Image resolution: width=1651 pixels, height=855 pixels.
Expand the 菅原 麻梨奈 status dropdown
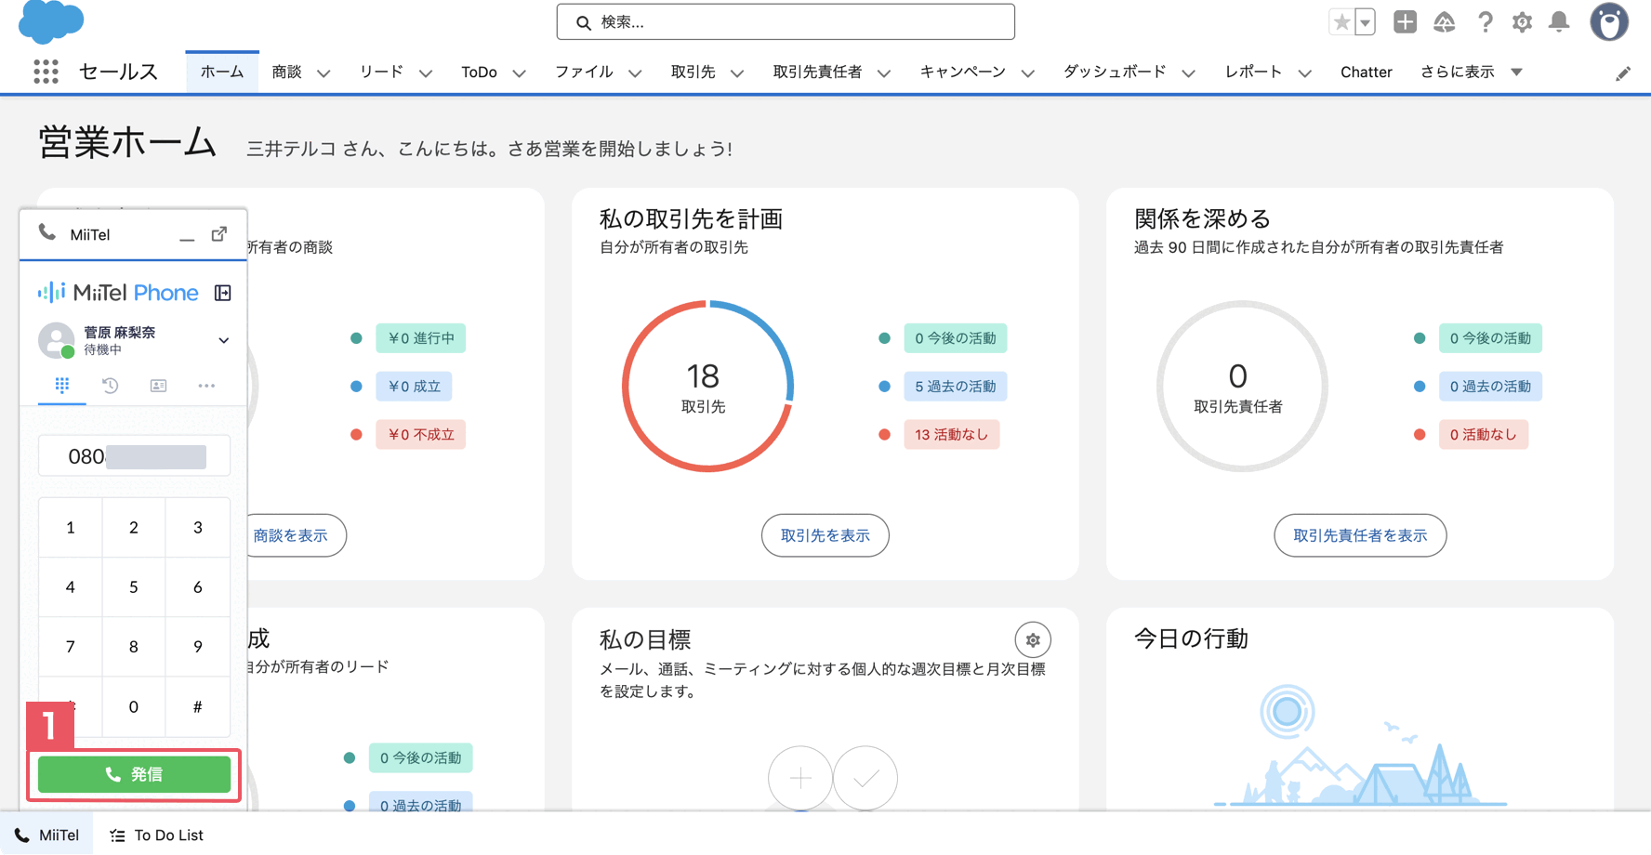(223, 340)
